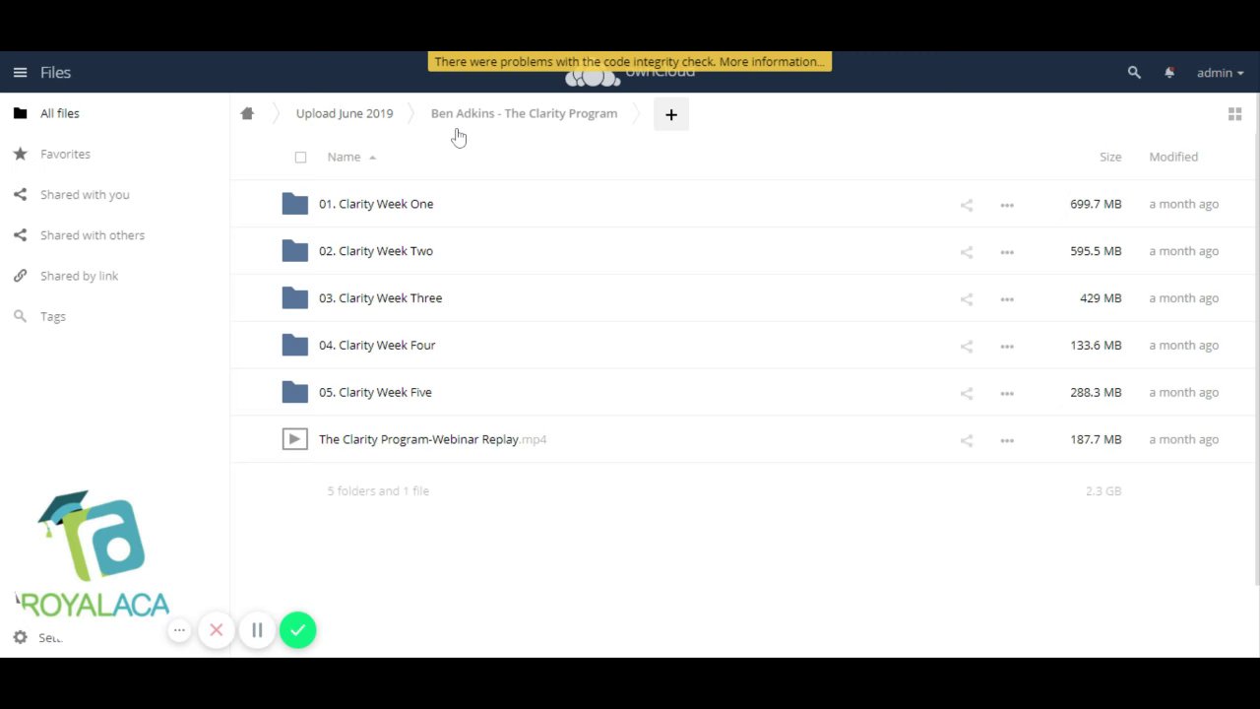Click the 187.7 MB size value
1260x709 pixels.
(x=1096, y=439)
